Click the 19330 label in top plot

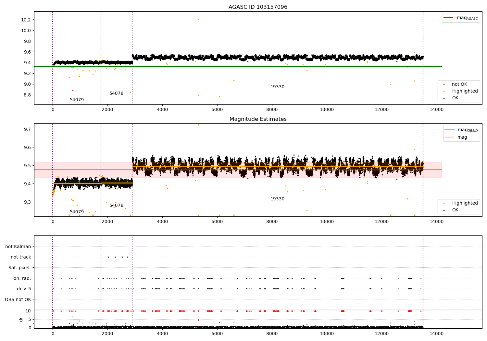point(277,87)
